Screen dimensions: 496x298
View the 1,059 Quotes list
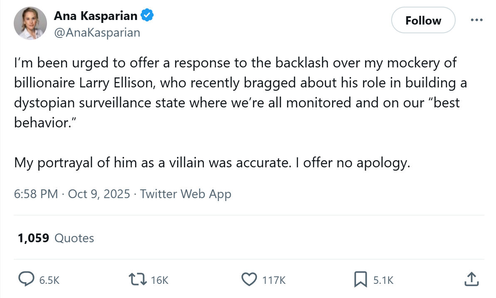pos(56,238)
